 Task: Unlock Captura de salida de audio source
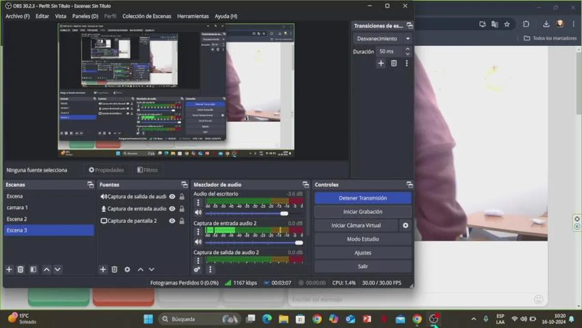(182, 197)
